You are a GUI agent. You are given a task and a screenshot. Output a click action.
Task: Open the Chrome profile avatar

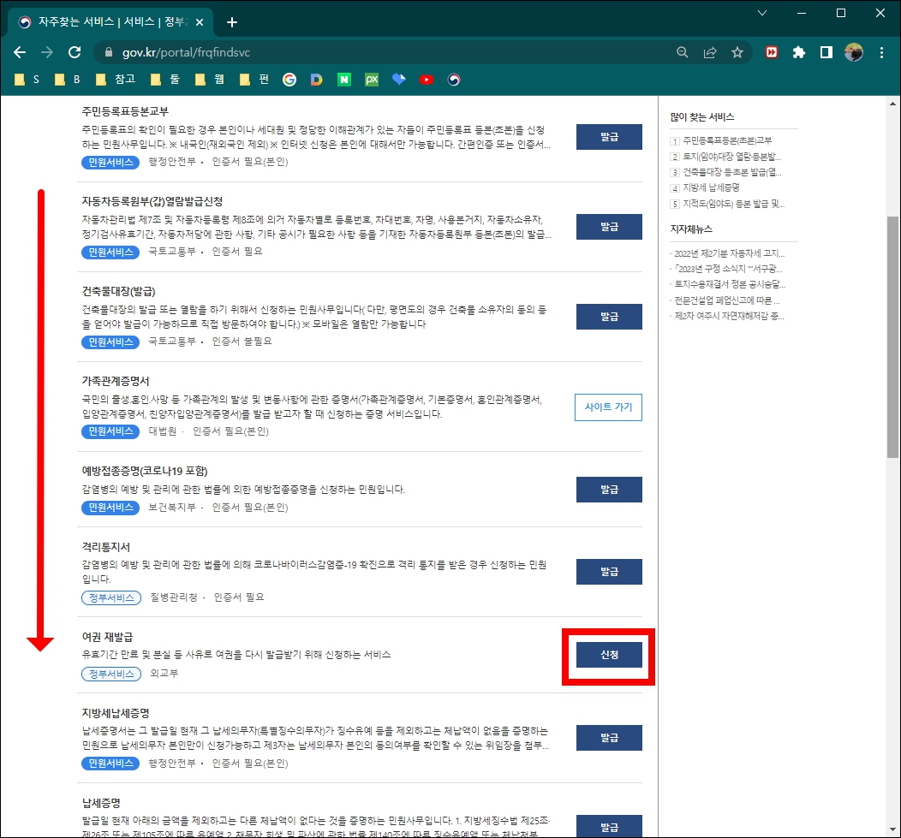click(x=854, y=51)
